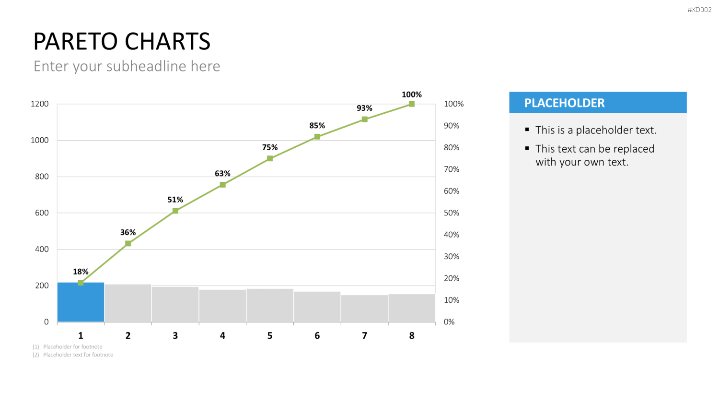The width and height of the screenshot is (719, 405).
Task: Click the blue PLACEHOLDER header box
Action: coord(598,103)
